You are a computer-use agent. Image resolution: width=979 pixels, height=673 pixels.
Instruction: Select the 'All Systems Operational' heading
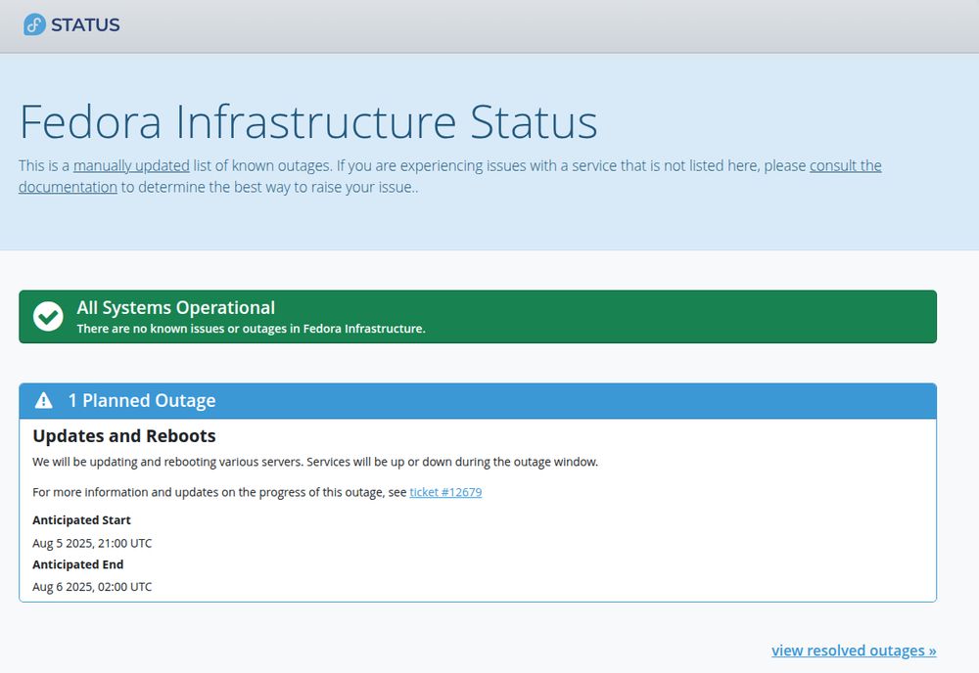coord(175,307)
